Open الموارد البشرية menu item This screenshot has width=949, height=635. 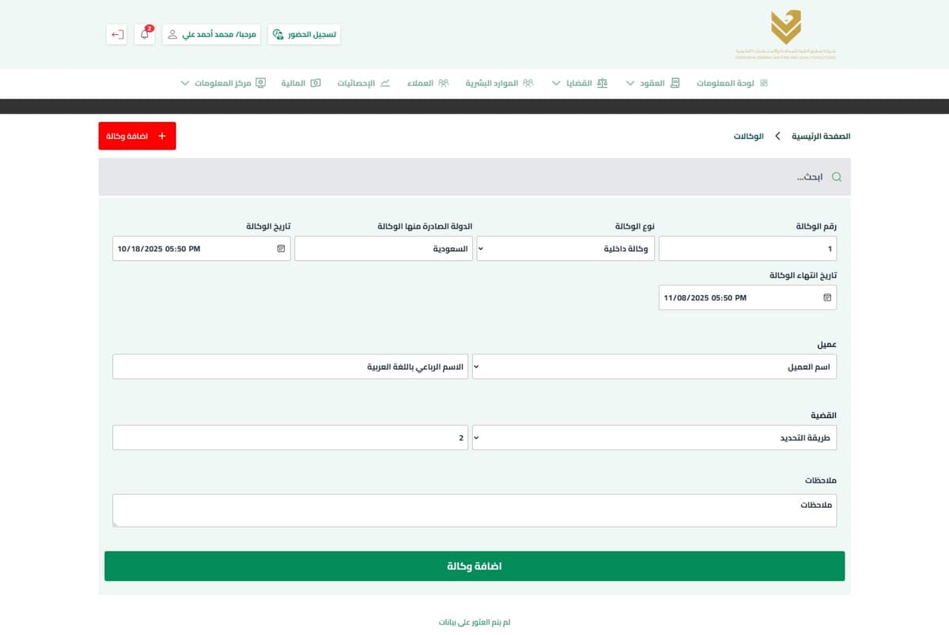pyautogui.click(x=499, y=83)
